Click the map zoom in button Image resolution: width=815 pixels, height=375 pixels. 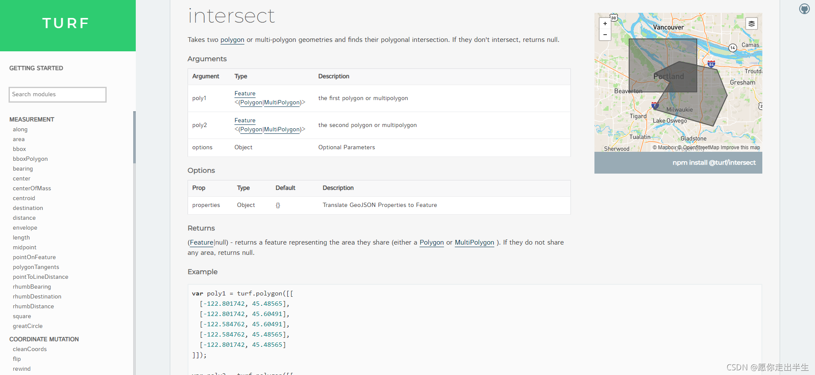click(605, 24)
